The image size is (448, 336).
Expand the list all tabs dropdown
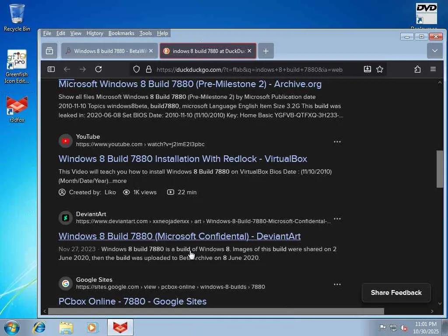click(x=434, y=51)
